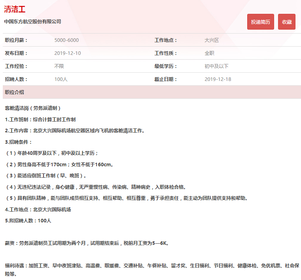The width and height of the screenshot is (301, 280).
Task: Click the 投递简历 button
Action: tap(261, 22)
